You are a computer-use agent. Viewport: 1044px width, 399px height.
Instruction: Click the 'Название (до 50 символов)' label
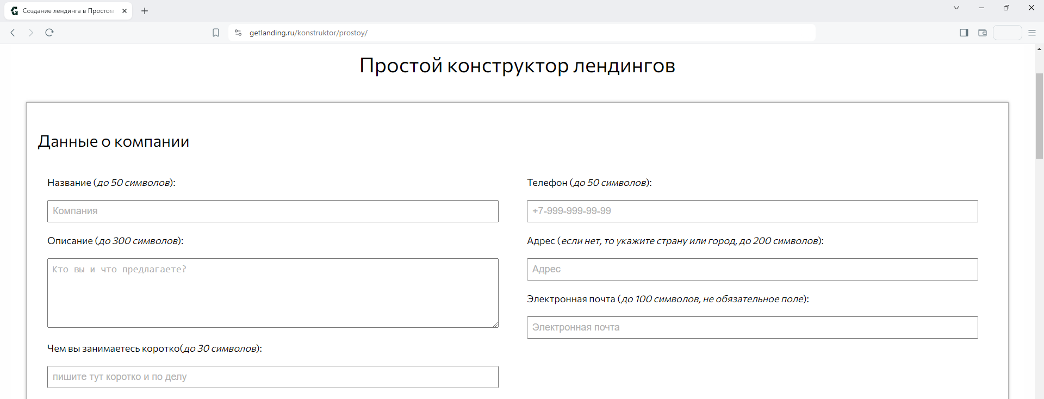pos(111,183)
